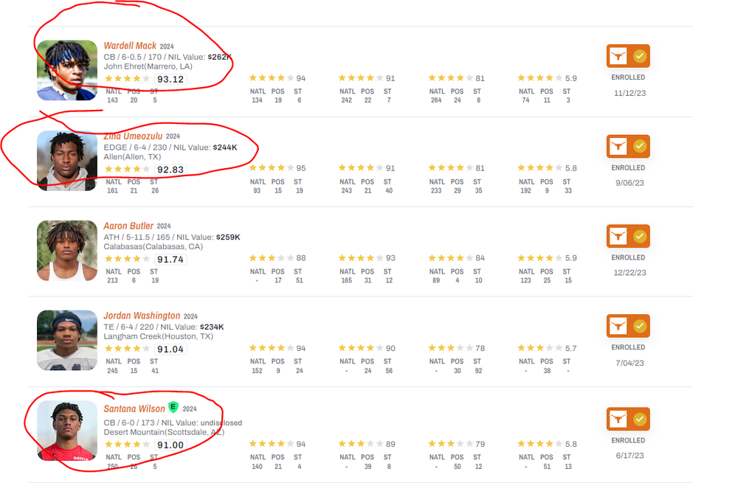738x483 pixels.
Task: Click the green E badge beside Santana Wilson
Action: pos(173,407)
